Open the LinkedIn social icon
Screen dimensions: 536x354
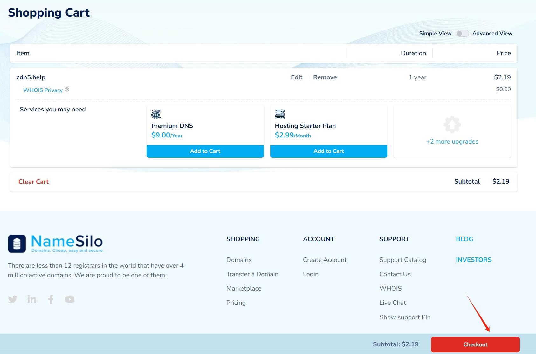coord(31,299)
